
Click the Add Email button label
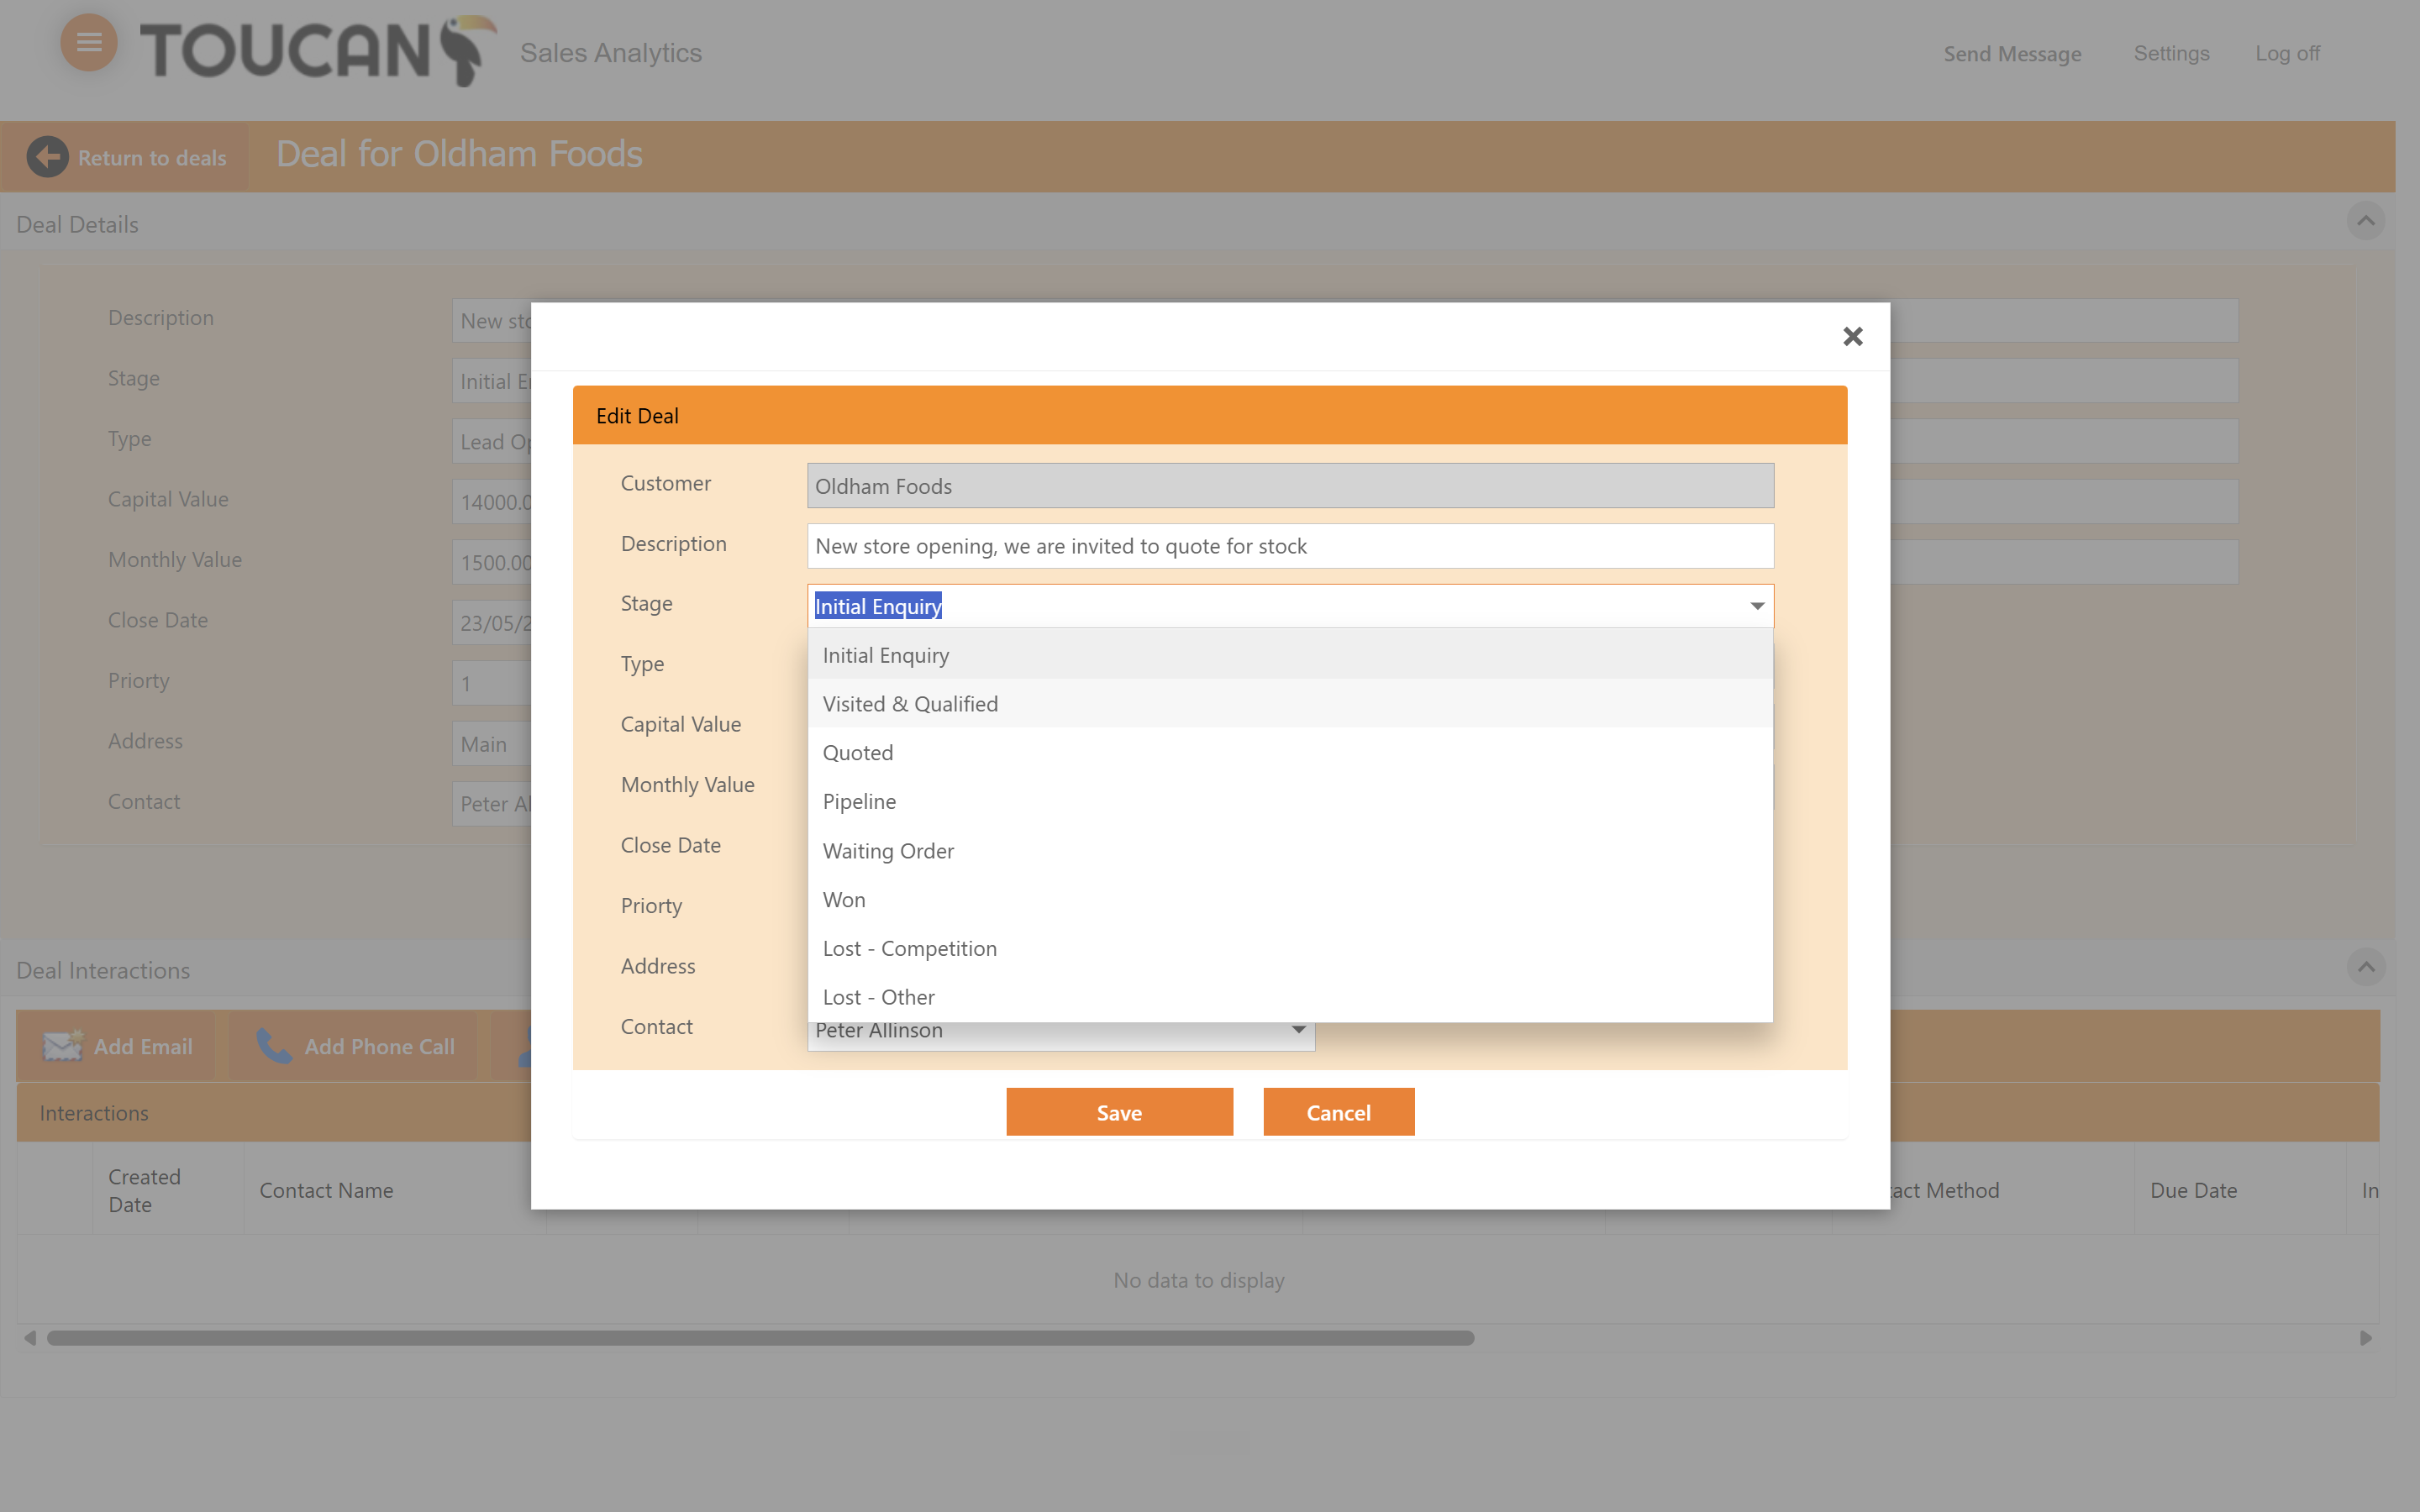143,1046
